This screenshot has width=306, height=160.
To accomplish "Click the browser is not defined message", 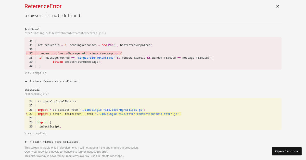I will coord(52,15).
